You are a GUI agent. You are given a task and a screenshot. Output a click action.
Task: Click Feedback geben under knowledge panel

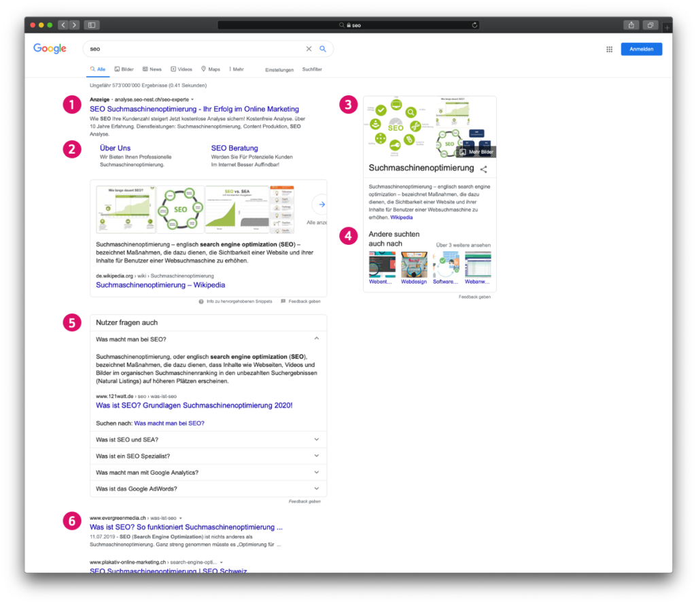[474, 297]
